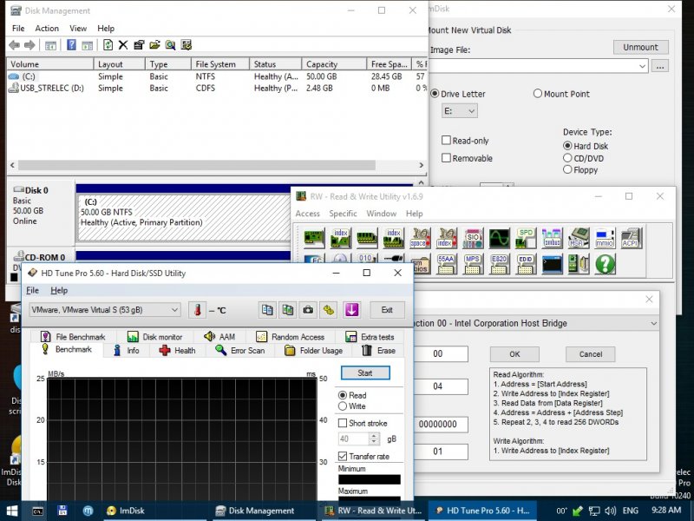Screen dimensions: 694x521
Task: Click the Exit button in HD Tune
Action: (x=387, y=310)
